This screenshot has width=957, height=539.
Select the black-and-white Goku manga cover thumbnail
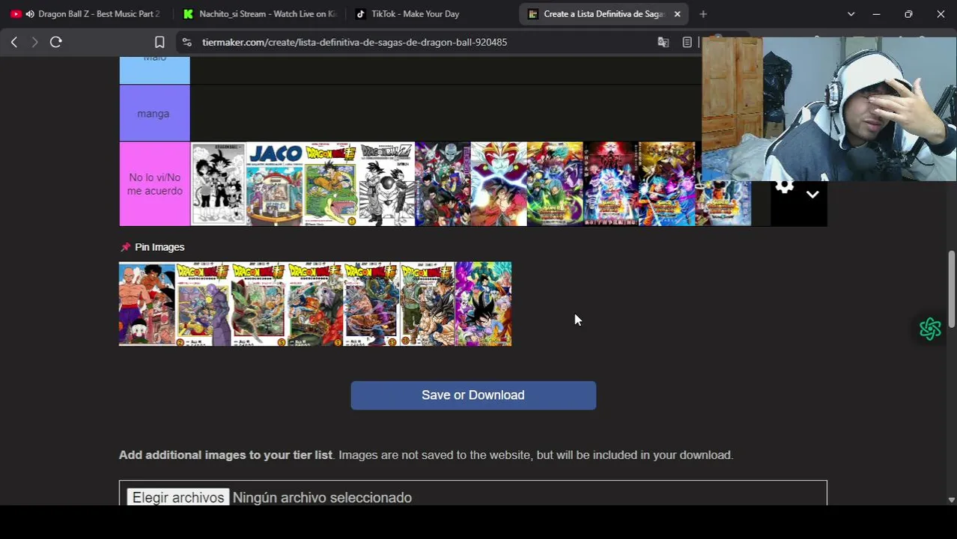pos(218,184)
